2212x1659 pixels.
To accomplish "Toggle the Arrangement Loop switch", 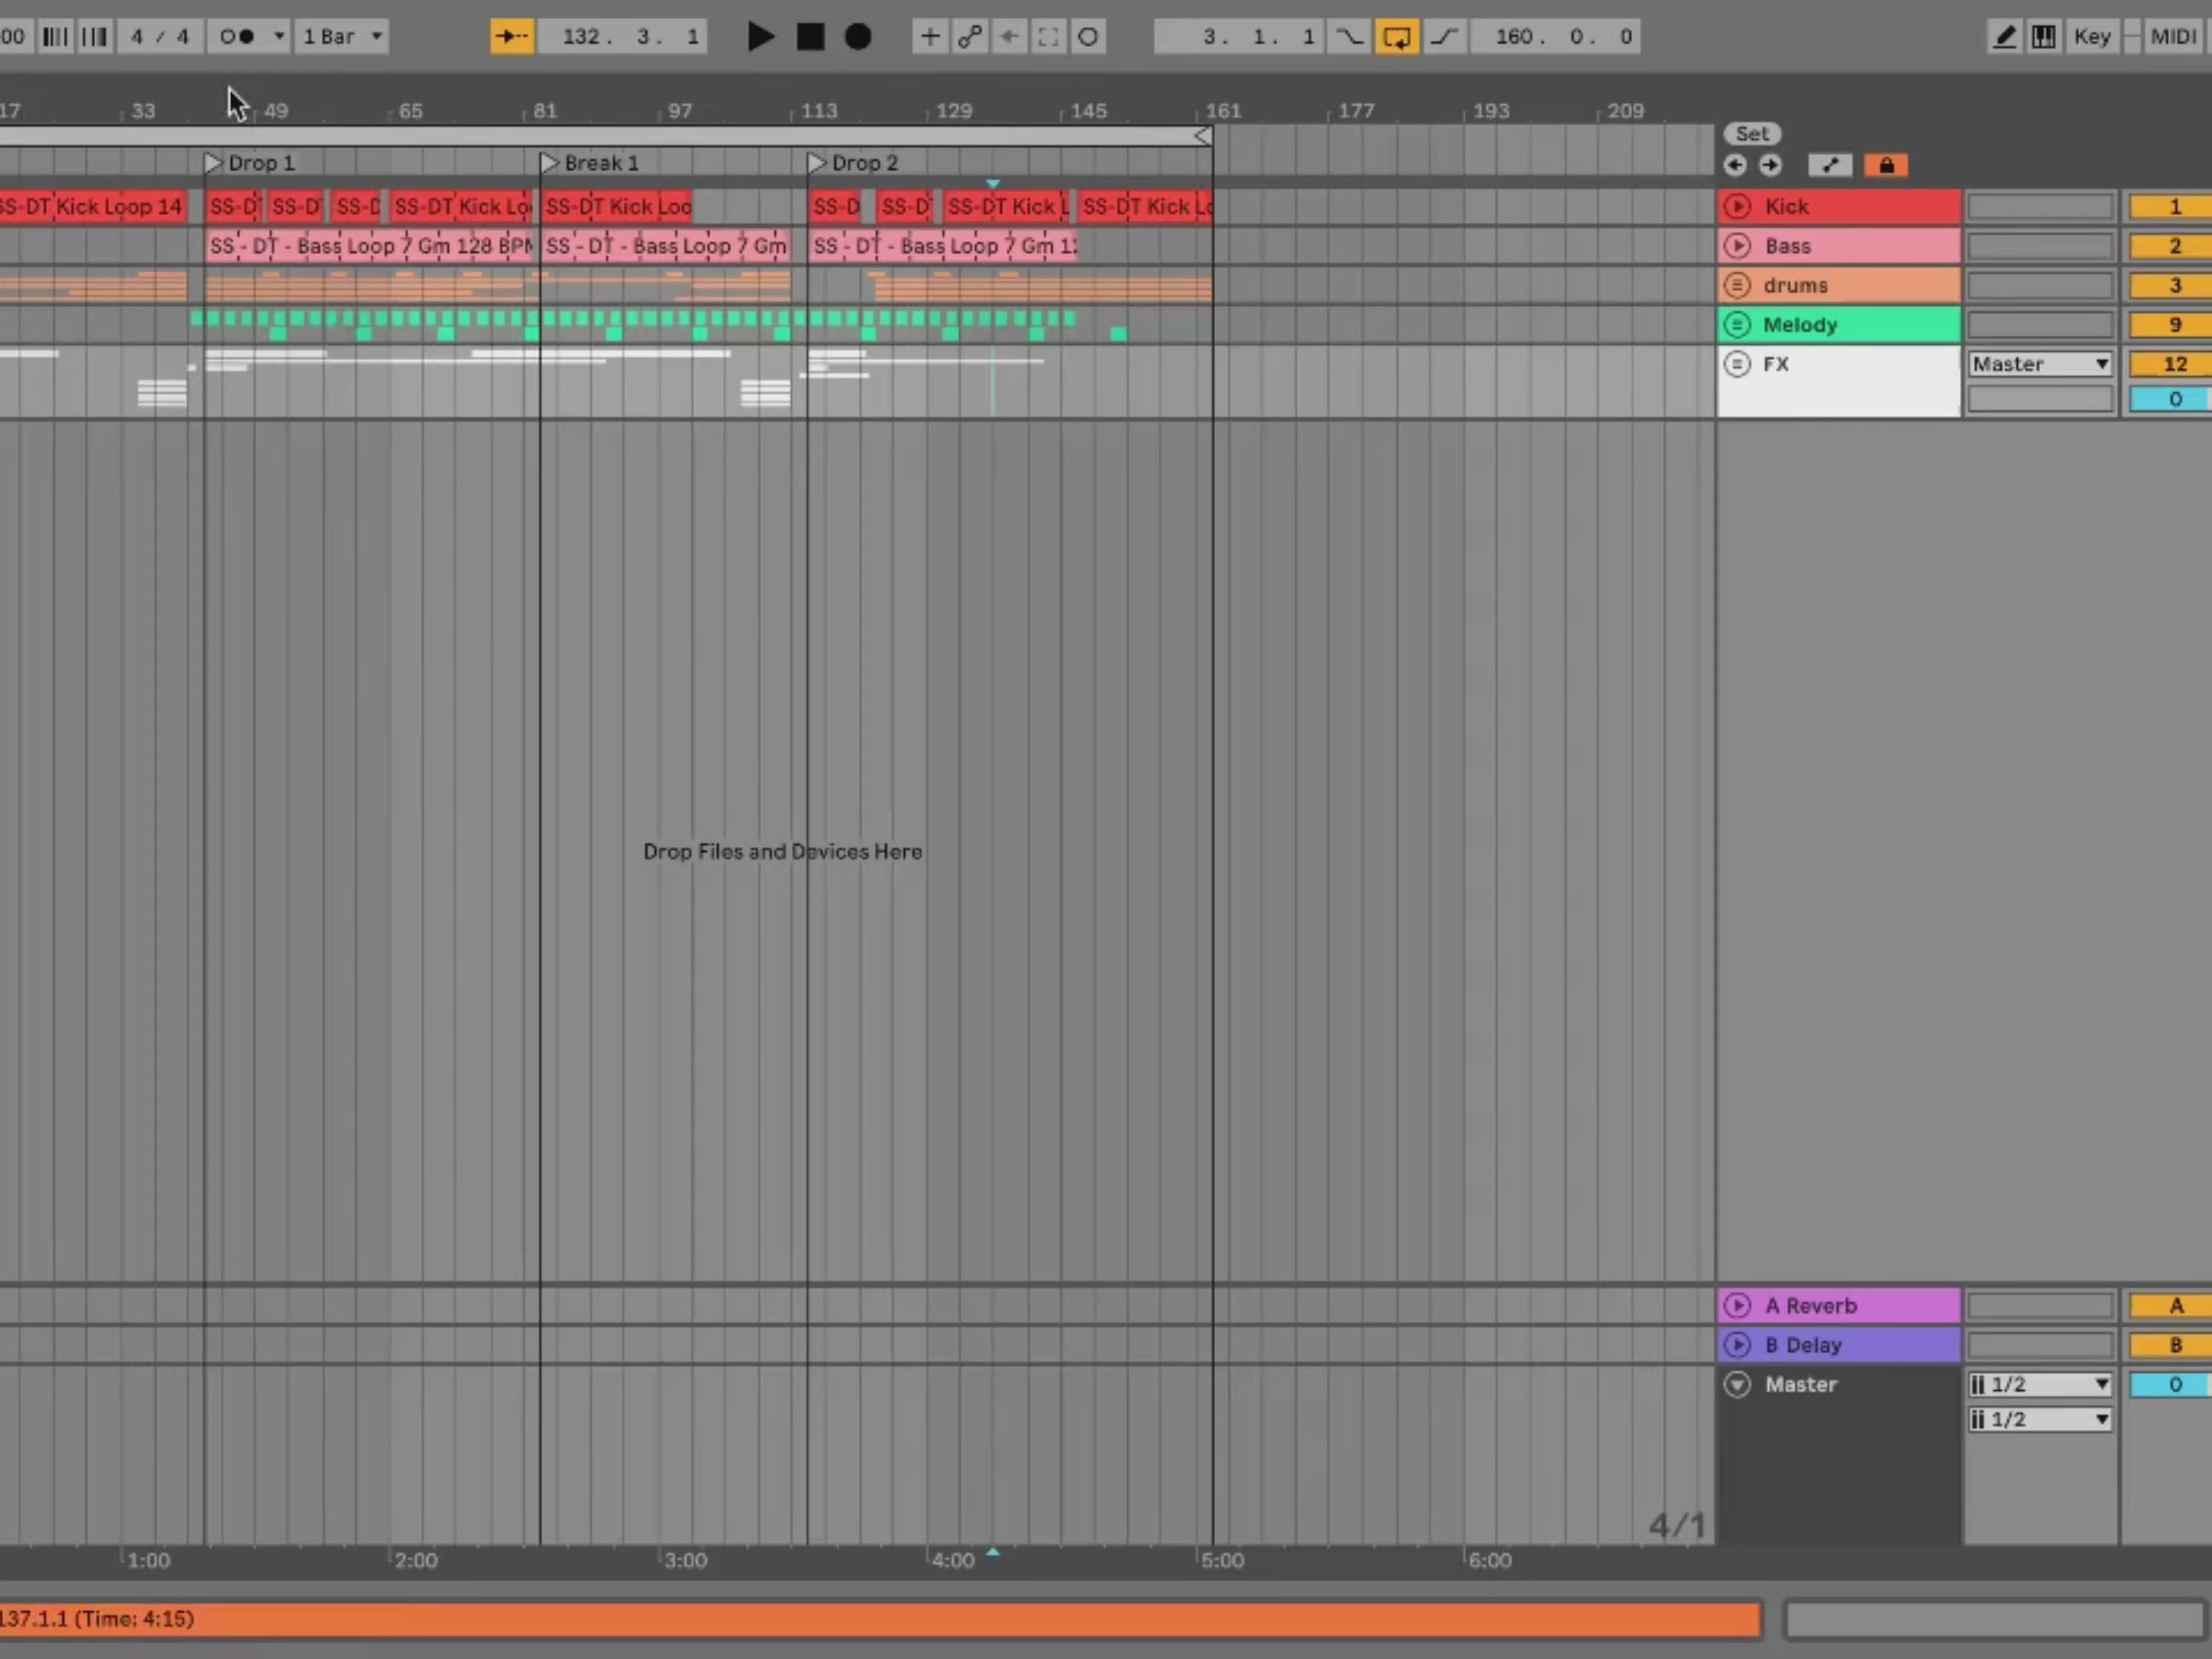I will [x=1396, y=37].
